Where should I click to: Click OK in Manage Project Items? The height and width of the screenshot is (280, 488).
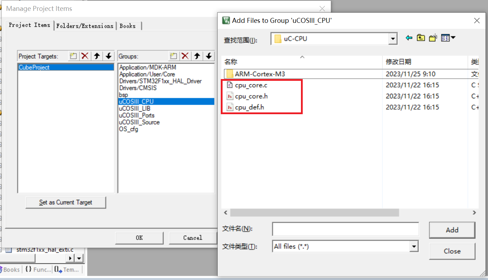pyautogui.click(x=139, y=238)
